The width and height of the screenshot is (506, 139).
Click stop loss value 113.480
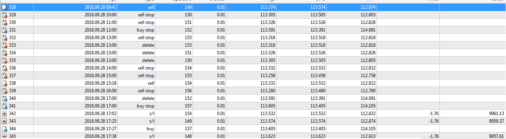coord(318,91)
